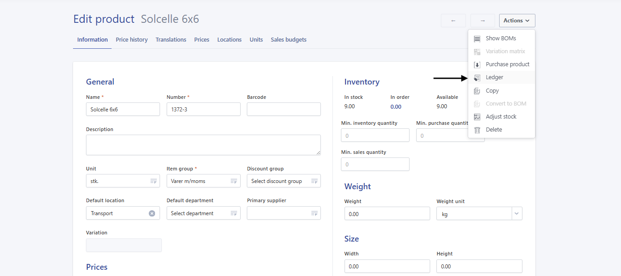Click the Name field Solcelle 6x6
The height and width of the screenshot is (276, 621).
[123, 109]
